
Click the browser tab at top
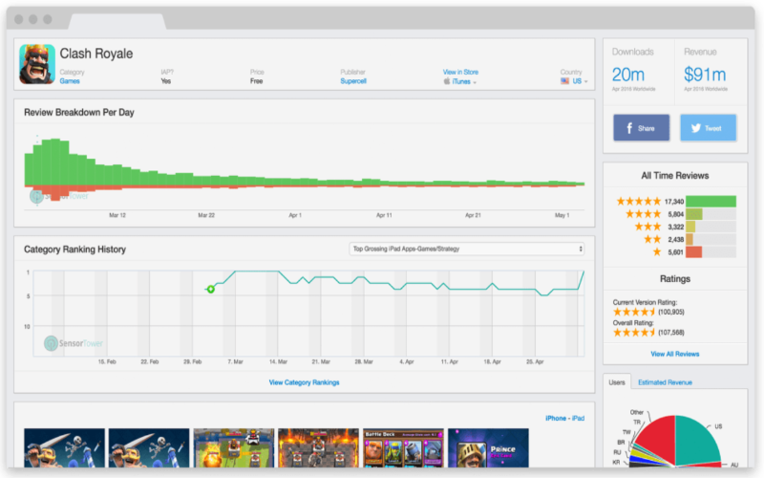[x=117, y=21]
